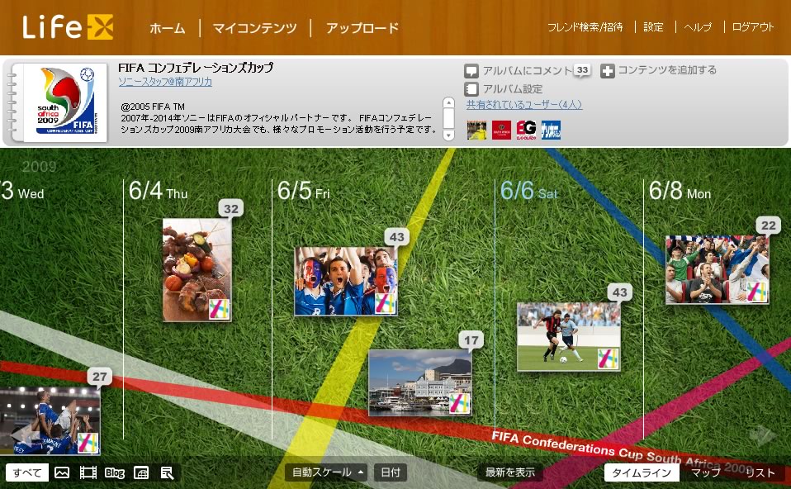Filter by web clip icon
Image resolution: width=791 pixels, height=489 pixels.
coord(140,472)
